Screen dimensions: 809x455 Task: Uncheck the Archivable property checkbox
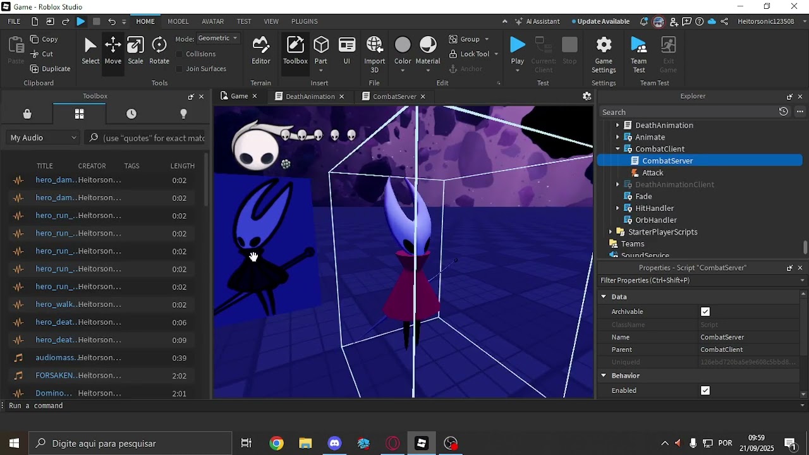[x=705, y=312]
